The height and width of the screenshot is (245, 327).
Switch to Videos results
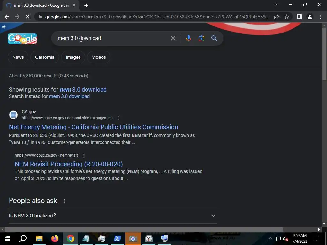pyautogui.click(x=99, y=57)
